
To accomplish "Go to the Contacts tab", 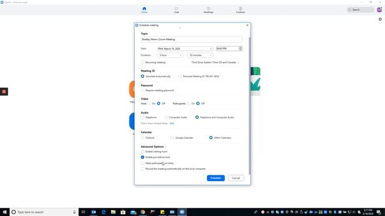I will click(x=241, y=10).
